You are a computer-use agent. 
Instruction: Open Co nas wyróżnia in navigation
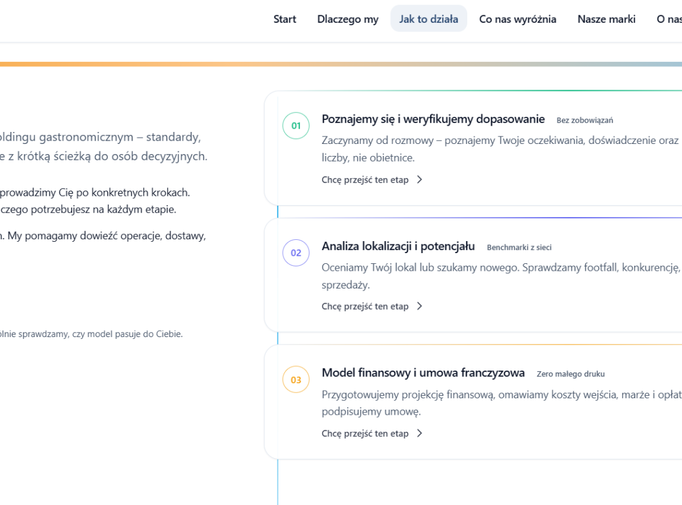518,19
